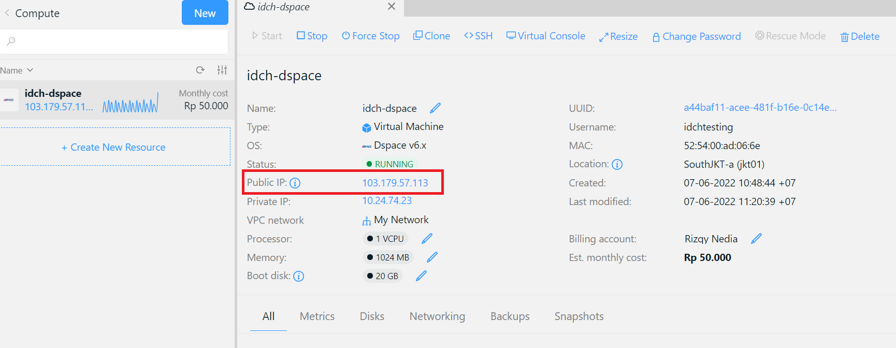Open the Virtual Console

point(546,36)
